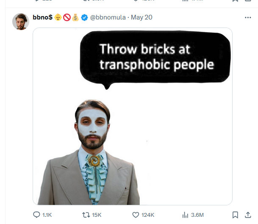
Task: Click the May 20 tweet timestamp
Action: point(141,17)
